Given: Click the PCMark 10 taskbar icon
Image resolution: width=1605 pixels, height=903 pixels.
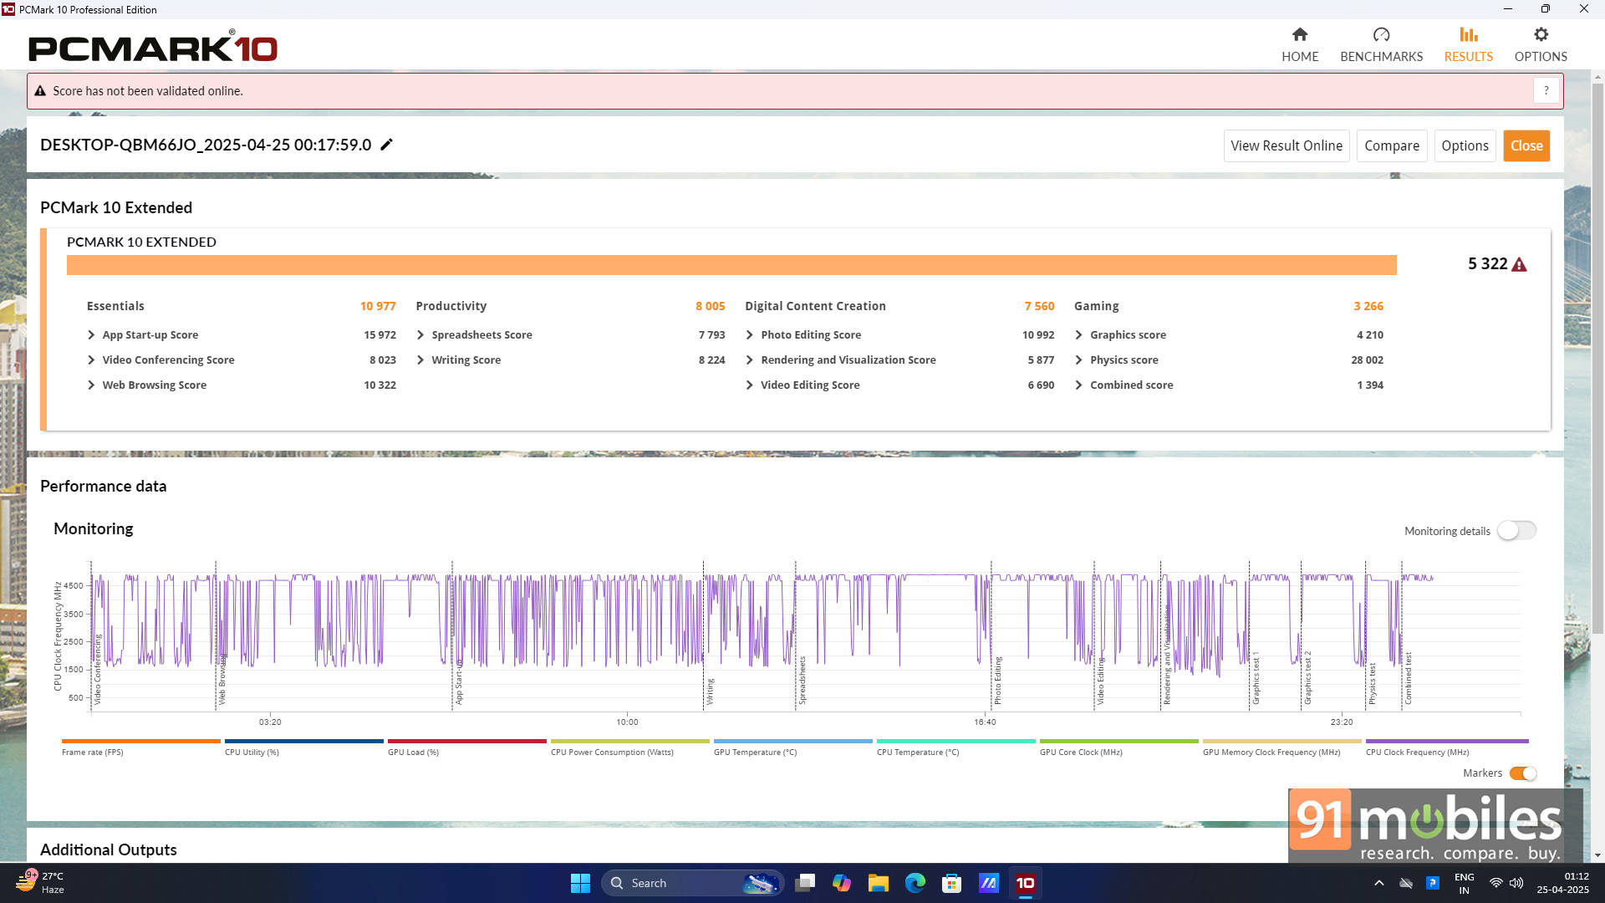Looking at the screenshot, I should click(x=1025, y=883).
